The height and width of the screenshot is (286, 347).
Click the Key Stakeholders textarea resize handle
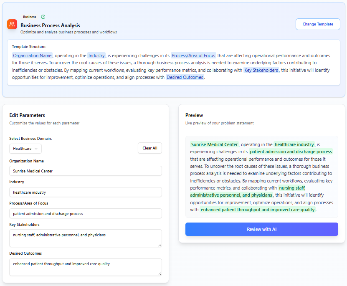[159, 244]
